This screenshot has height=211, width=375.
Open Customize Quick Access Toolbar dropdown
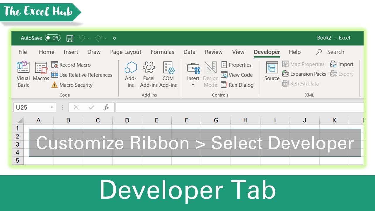pyautogui.click(x=114, y=38)
